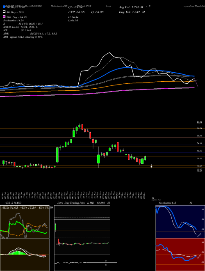Click the white price line peak in the EMA chart
The height and width of the screenshot is (271, 205).
(109, 53)
